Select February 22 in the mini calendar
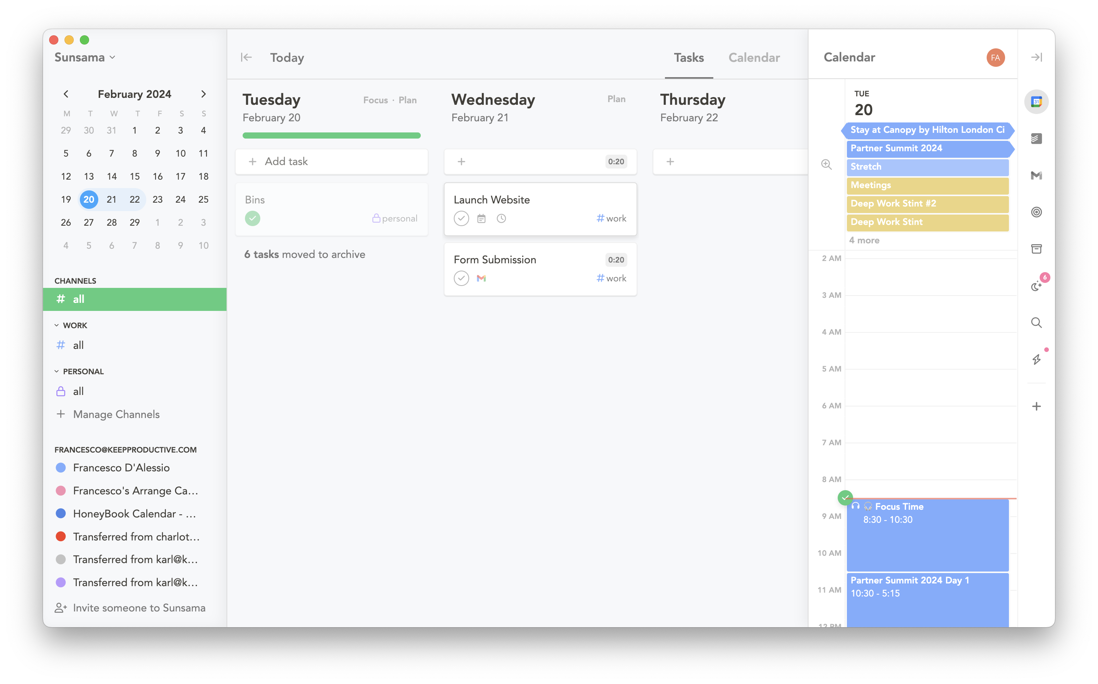The height and width of the screenshot is (684, 1098). click(x=134, y=199)
